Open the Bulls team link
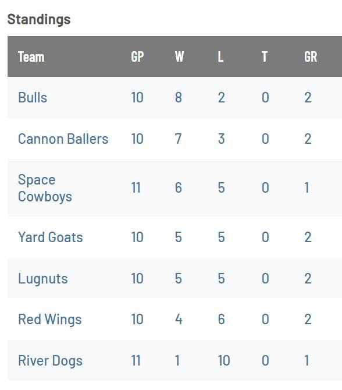 (33, 97)
